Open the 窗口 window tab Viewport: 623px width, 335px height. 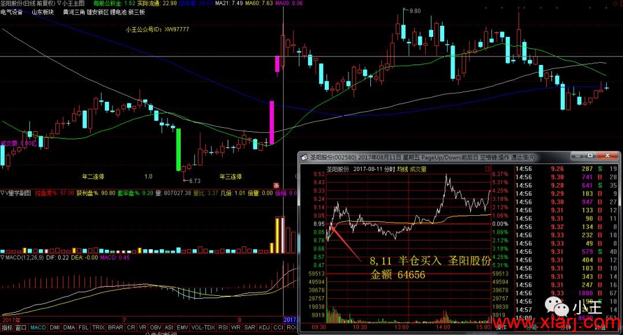click(x=21, y=328)
